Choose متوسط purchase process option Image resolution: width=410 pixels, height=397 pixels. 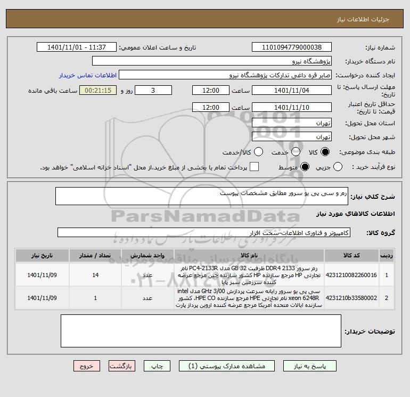point(305,167)
